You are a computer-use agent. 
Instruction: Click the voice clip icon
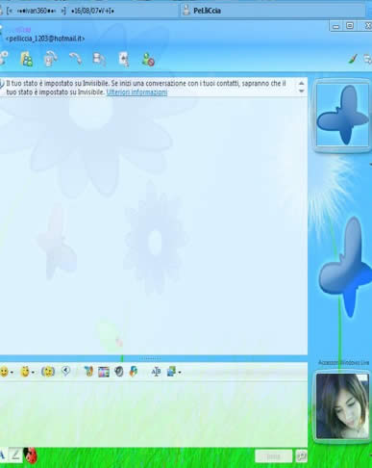click(x=65, y=372)
